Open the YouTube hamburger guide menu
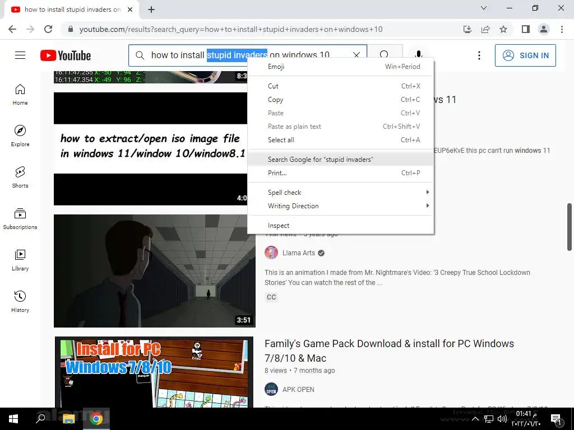Screen dimensions: 574x430 pyautogui.click(x=20, y=55)
